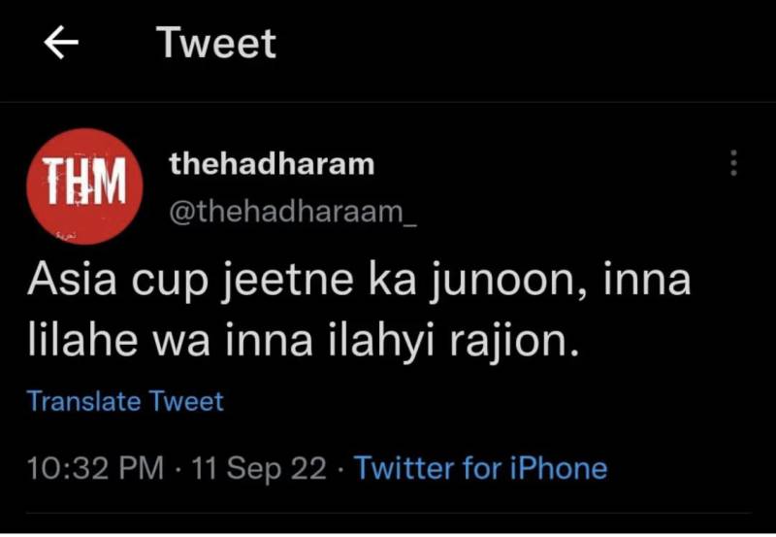776x537 pixels.
Task: Click the Translate Tweet link
Action: [125, 401]
